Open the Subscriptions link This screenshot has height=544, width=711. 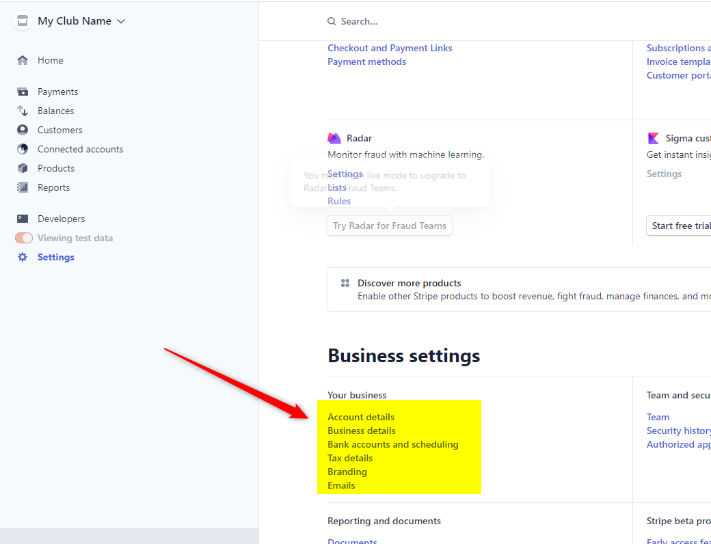pos(679,48)
